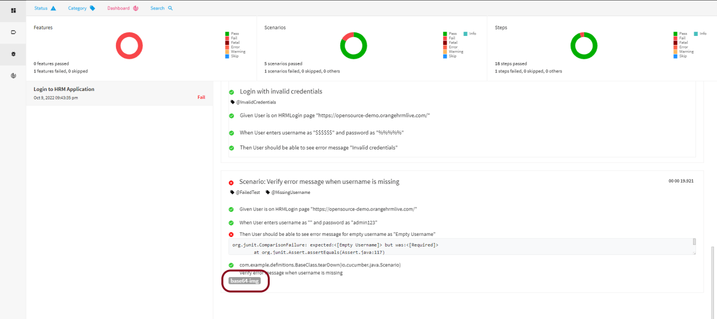
Task: Click the dashboard chart icon in left sidebar
Action: coord(13,75)
